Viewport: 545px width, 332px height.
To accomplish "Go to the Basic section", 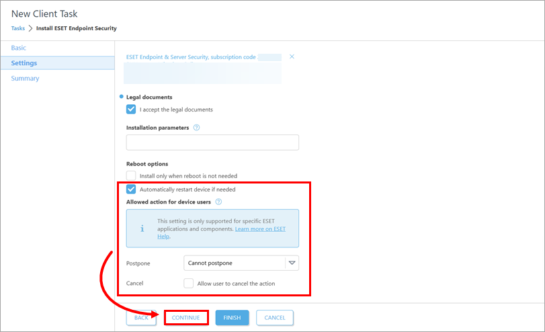I will [19, 48].
